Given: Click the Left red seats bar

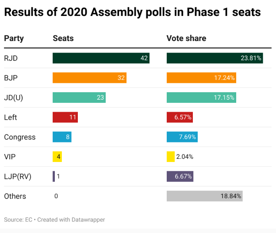Looking at the screenshot, I should tap(65, 117).
